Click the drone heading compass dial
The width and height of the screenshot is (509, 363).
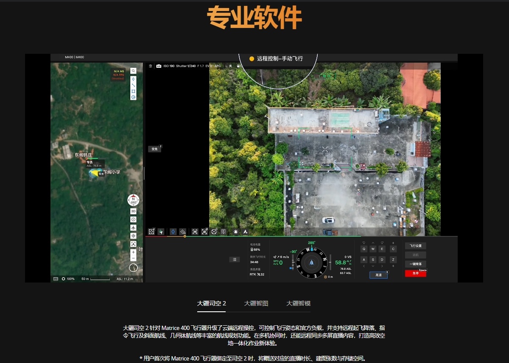[313, 262]
